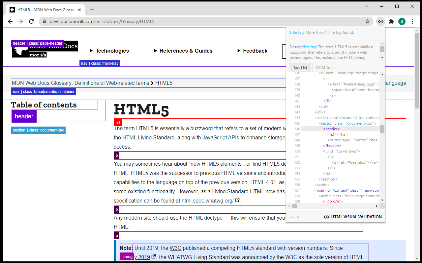
Task: Select the h2 tag on line 147
Action: 338,134
